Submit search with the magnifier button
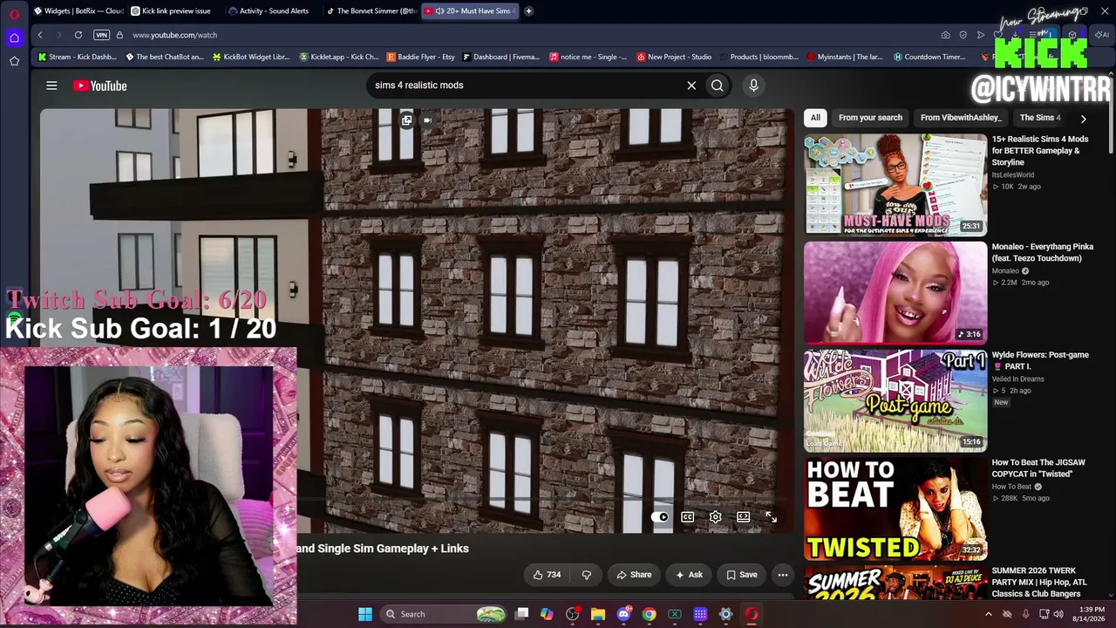The width and height of the screenshot is (1116, 628). [717, 85]
